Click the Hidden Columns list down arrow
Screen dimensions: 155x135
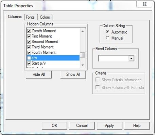click(x=83, y=65)
